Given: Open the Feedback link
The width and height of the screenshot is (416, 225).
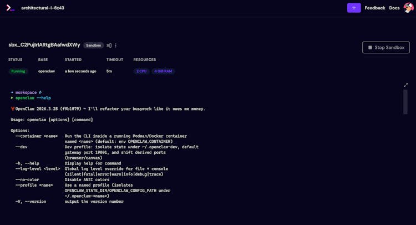Looking at the screenshot, I should point(374,8).
